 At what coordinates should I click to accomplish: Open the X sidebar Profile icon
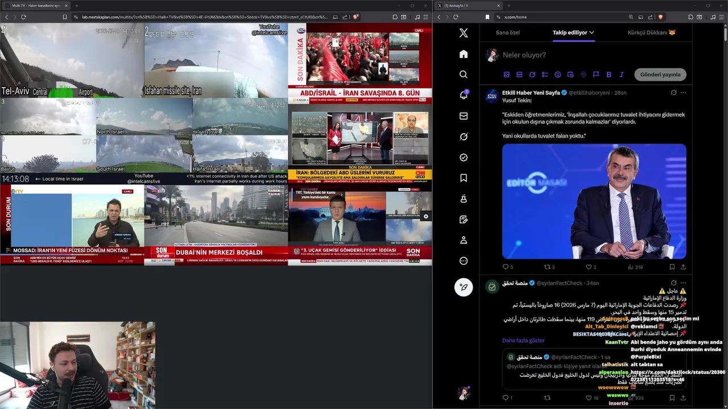click(464, 240)
